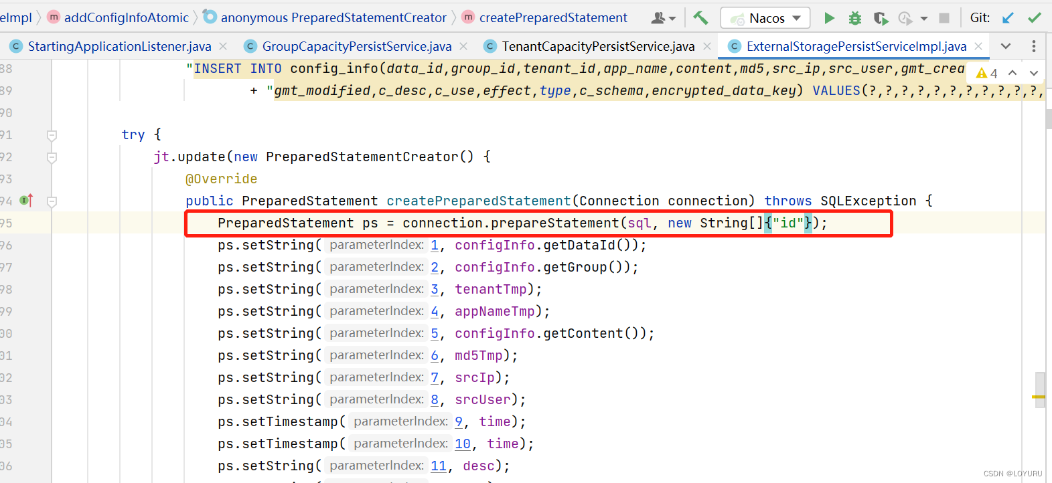
Task: Commit changes with Git checkmark
Action: point(1035,18)
